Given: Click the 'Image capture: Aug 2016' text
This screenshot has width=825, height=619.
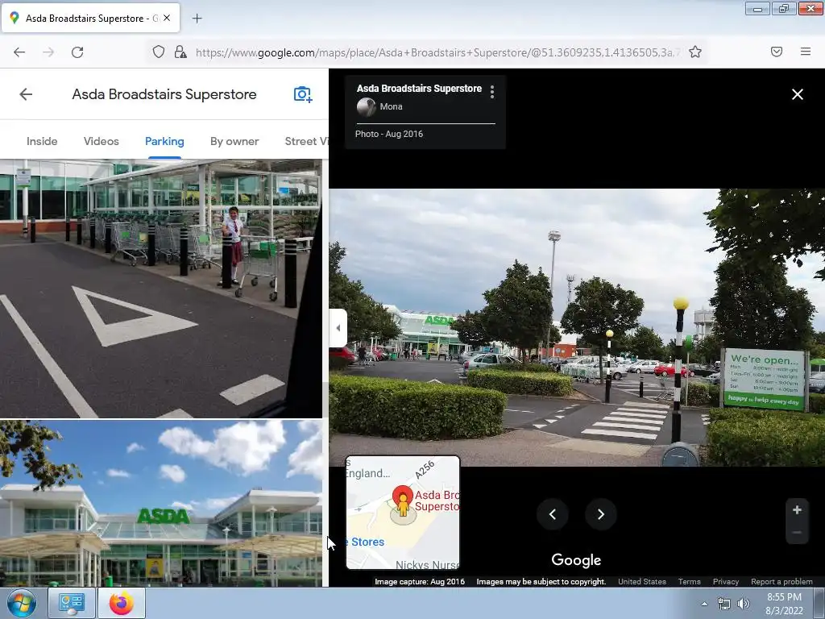Looking at the screenshot, I should tap(420, 582).
